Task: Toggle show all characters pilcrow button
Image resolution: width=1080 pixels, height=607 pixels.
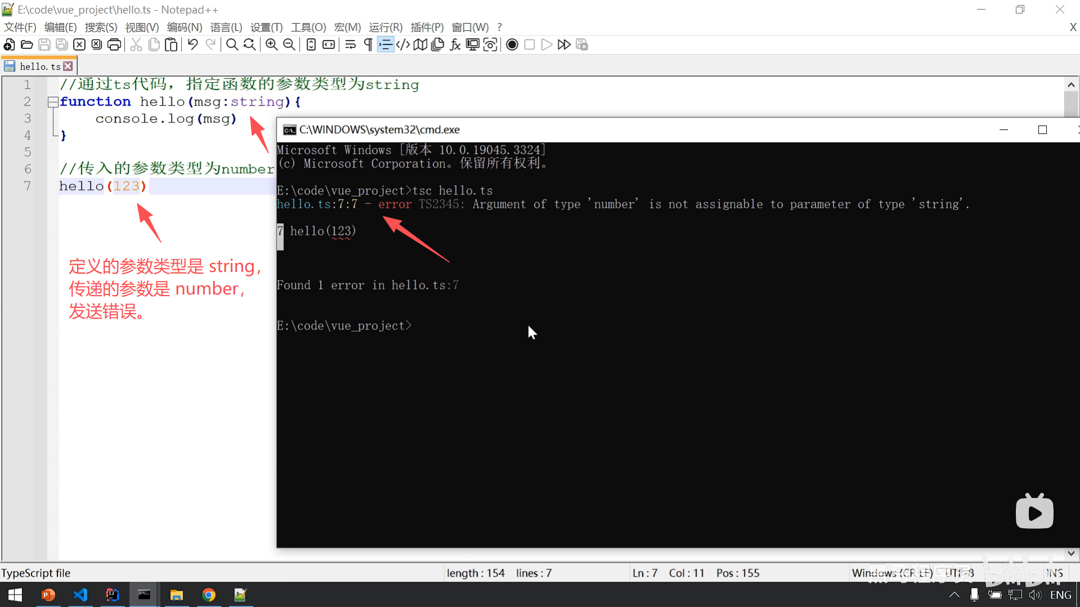Action: 368,45
